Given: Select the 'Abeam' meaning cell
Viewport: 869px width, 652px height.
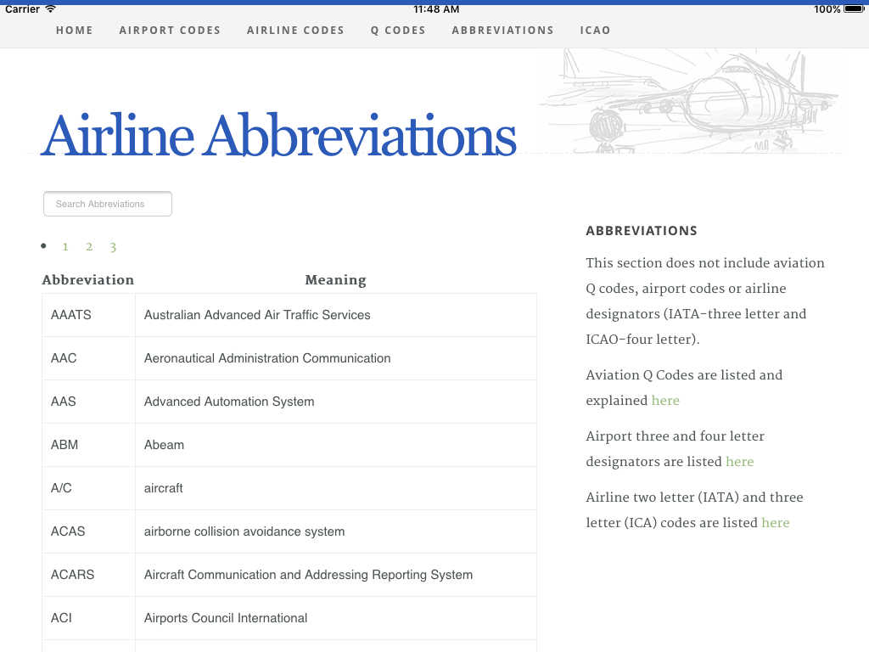Looking at the screenshot, I should [x=336, y=445].
